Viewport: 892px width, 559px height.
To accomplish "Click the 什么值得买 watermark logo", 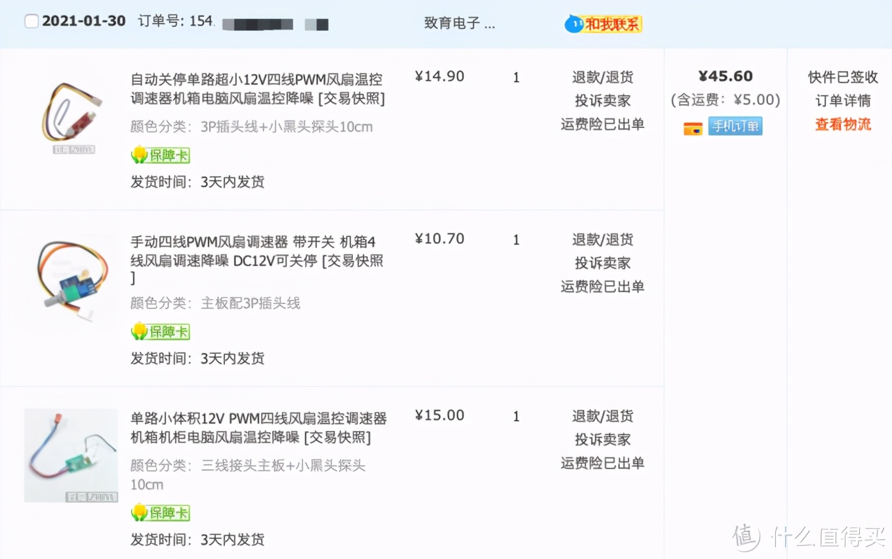I will 807,538.
